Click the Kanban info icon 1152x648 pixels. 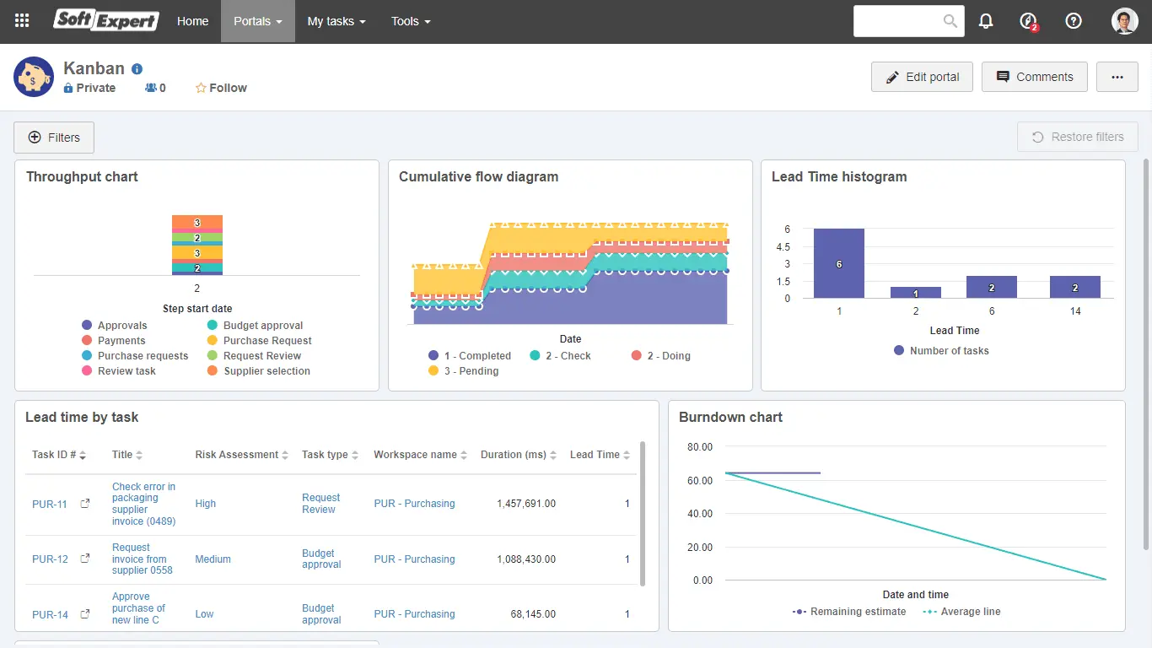(137, 69)
